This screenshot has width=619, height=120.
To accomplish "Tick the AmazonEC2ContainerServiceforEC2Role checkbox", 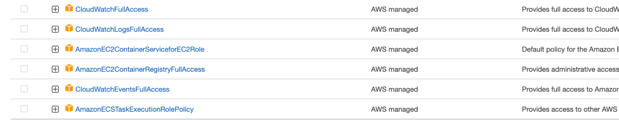I will tap(24, 49).
